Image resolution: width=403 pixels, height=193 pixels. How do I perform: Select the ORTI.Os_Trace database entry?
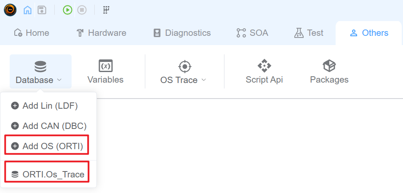(48, 174)
